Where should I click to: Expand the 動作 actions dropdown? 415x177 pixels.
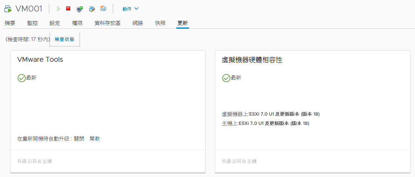click(x=130, y=9)
